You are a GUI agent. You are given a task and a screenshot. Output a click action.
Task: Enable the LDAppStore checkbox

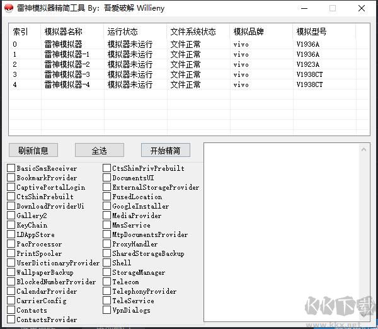11,234
